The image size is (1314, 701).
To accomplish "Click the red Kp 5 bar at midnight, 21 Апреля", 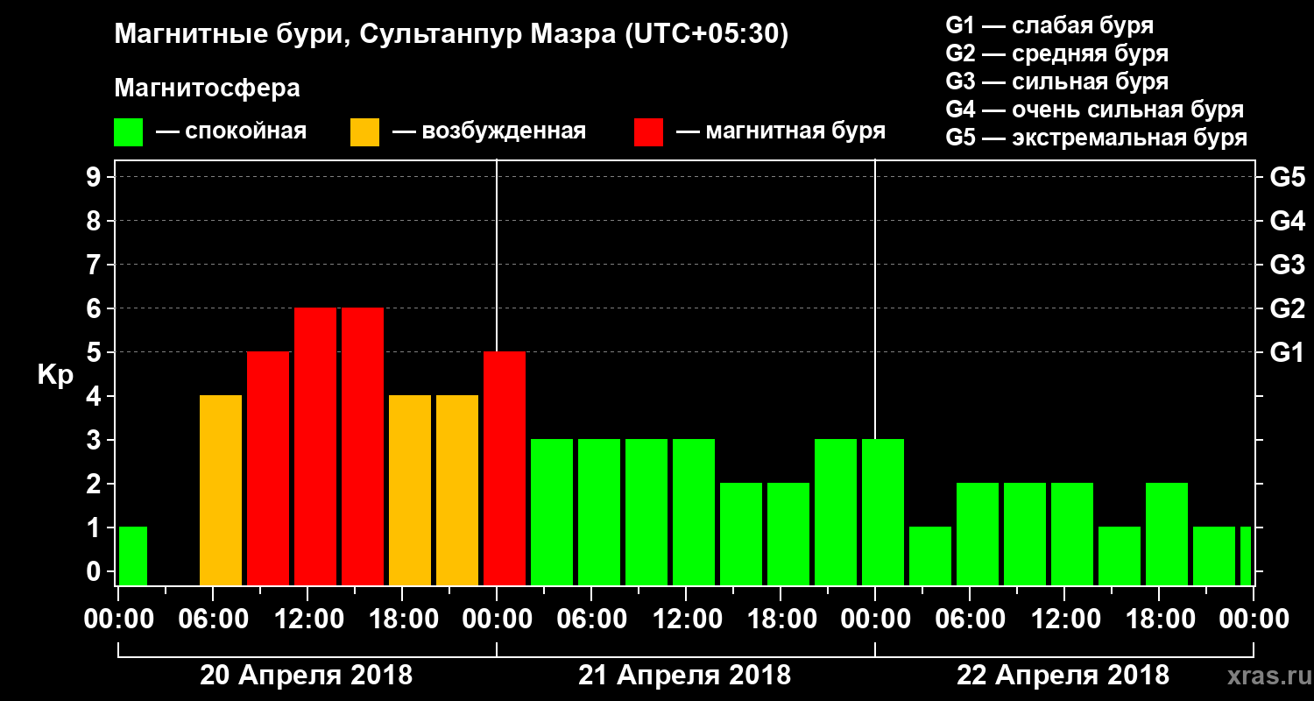I will click(x=505, y=468).
